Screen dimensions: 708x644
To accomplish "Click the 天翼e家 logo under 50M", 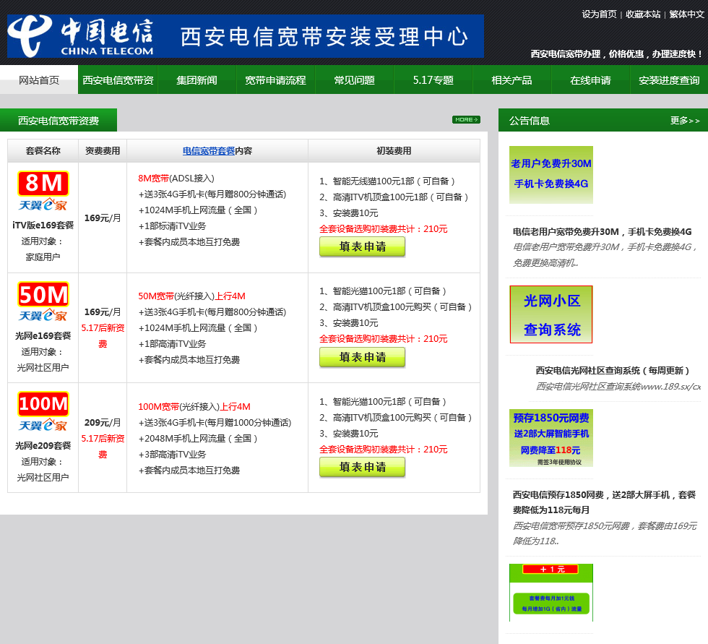I will point(43,315).
